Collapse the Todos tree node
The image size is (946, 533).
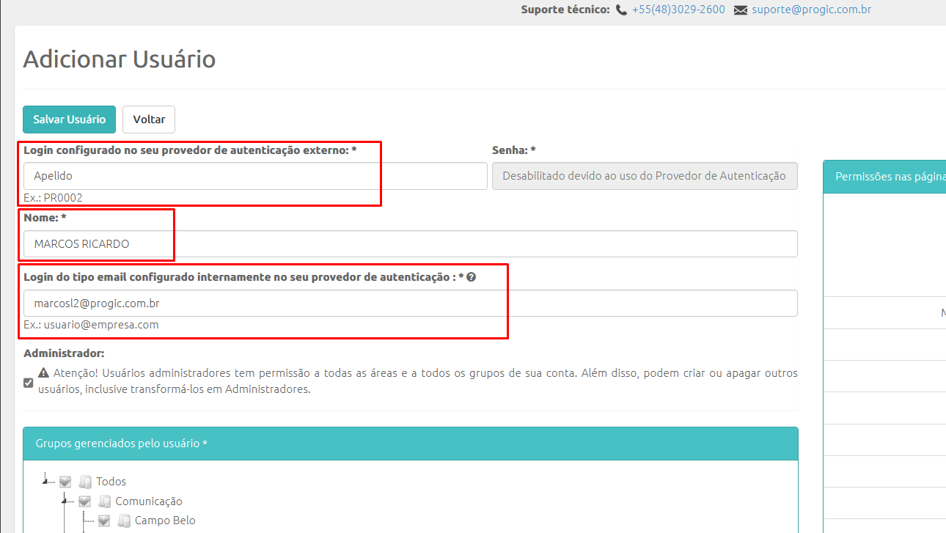click(x=46, y=481)
